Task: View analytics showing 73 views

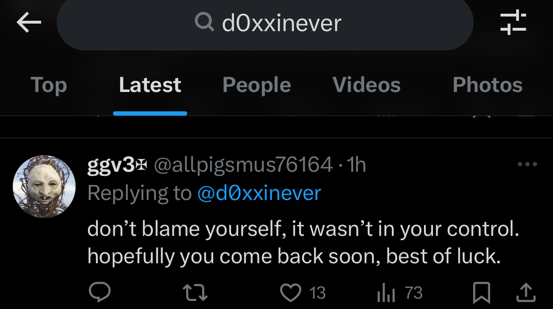Action: pyautogui.click(x=399, y=292)
